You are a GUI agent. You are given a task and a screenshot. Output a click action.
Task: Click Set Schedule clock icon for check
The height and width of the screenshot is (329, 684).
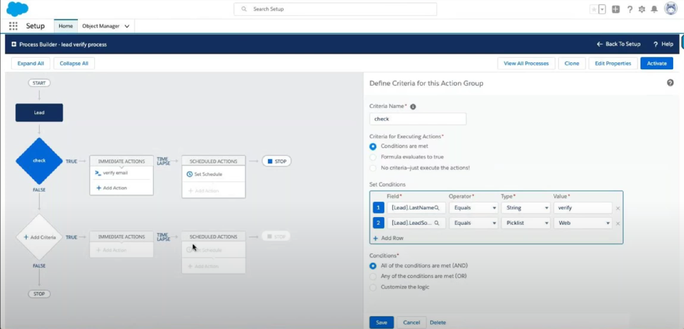[190, 174]
